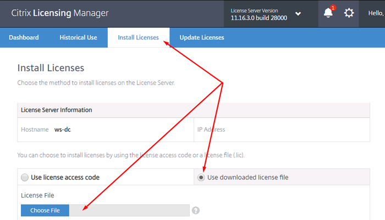Select the hostname value ws-dc

(63, 129)
